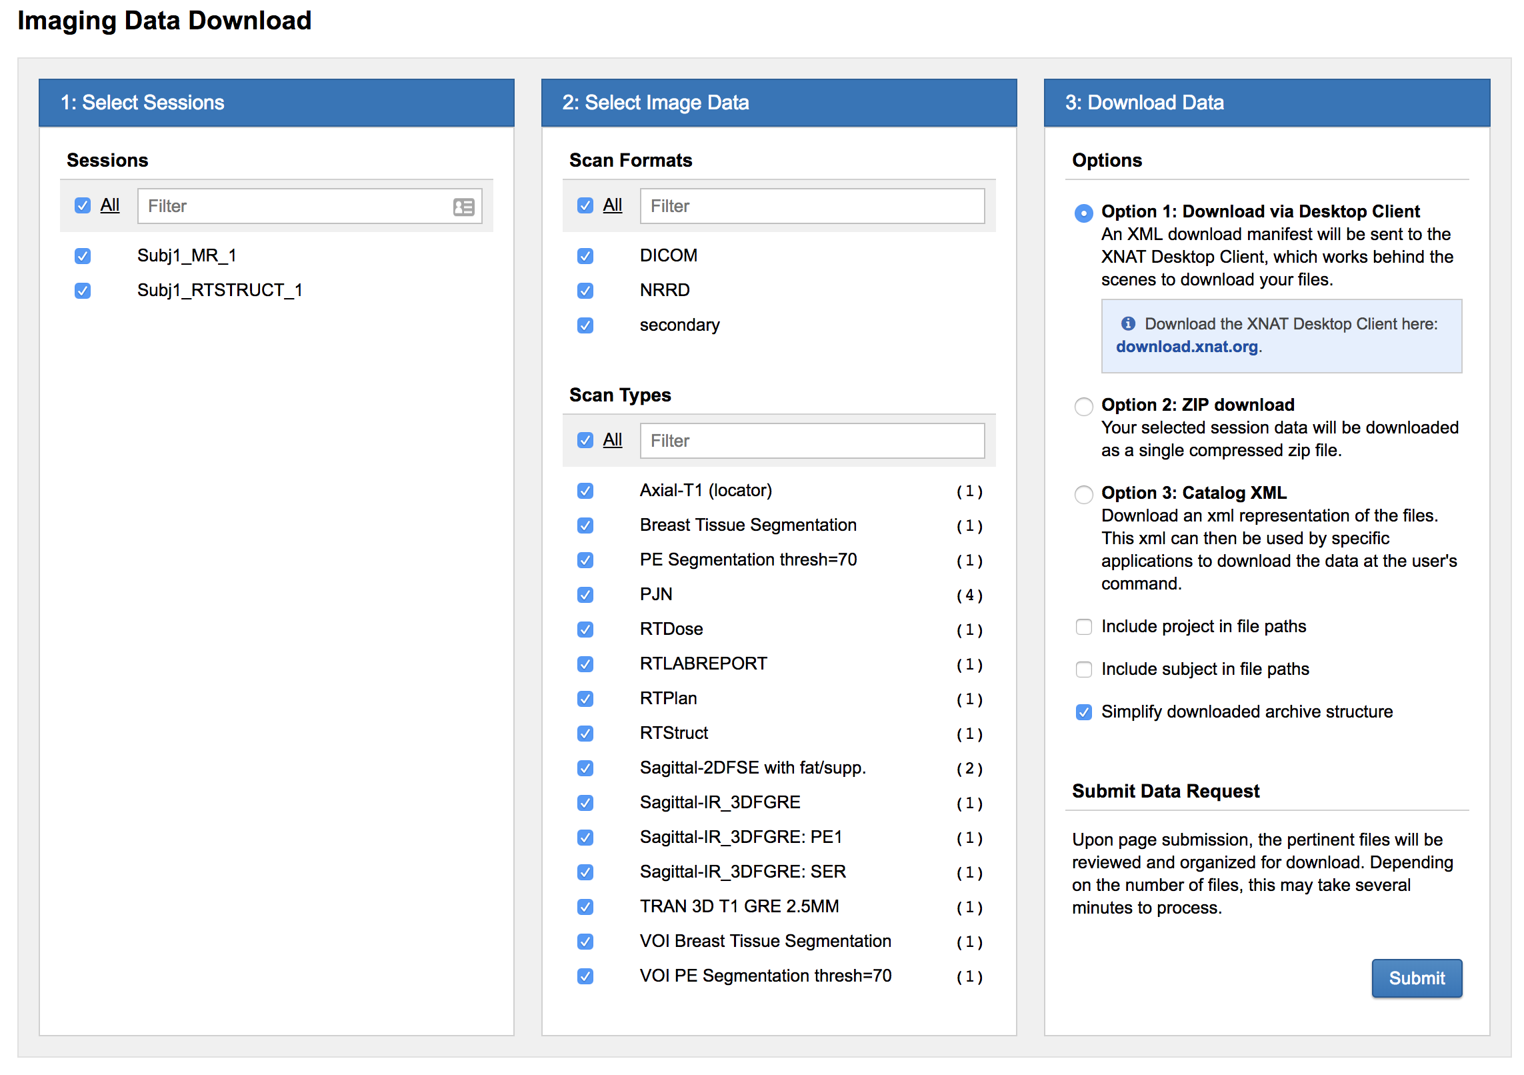Select Option 2: ZIP download radio

(1084, 406)
